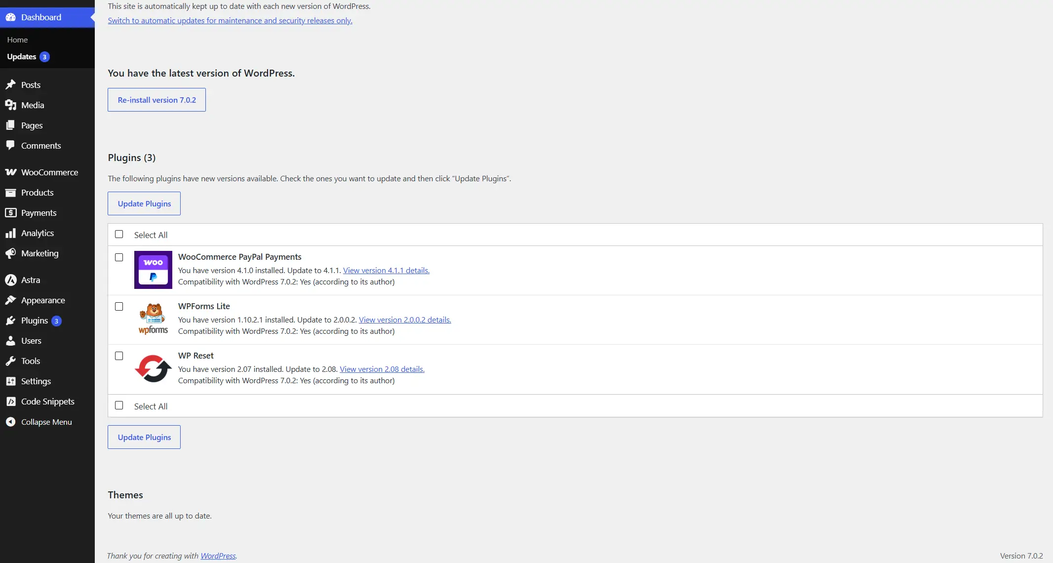Open the Updates submenu item
This screenshot has width=1053, height=563.
(x=22, y=57)
